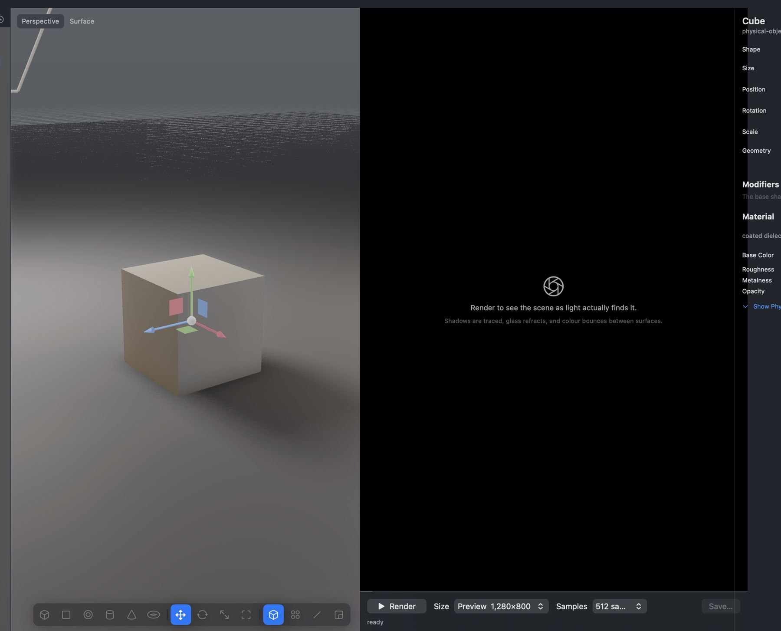
Task: Add a cone primitive
Action: coord(131,615)
